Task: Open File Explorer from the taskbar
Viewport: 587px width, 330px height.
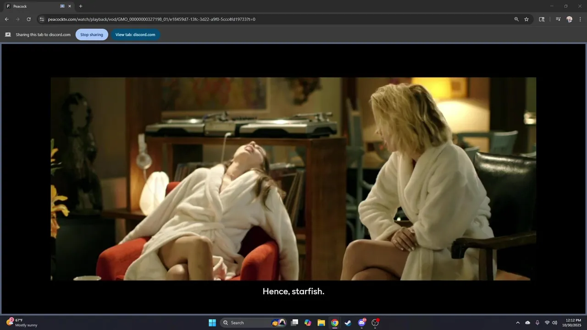Action: [x=321, y=323]
